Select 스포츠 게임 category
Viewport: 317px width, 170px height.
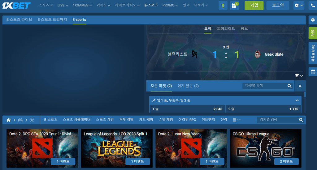tap(105, 120)
